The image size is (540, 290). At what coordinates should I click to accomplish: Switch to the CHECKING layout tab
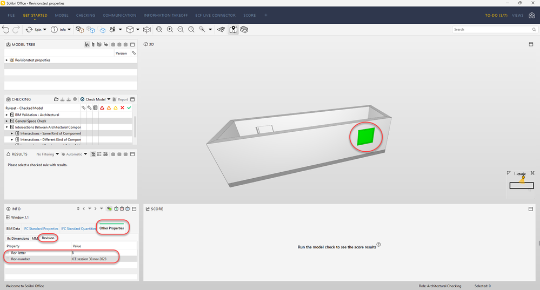86,16
